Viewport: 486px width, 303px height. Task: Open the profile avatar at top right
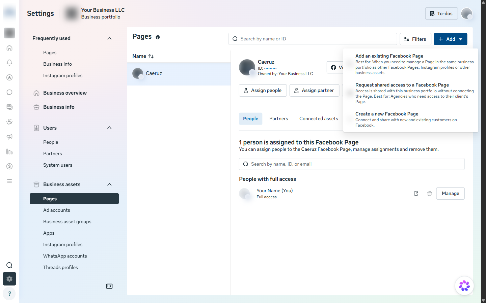click(467, 13)
